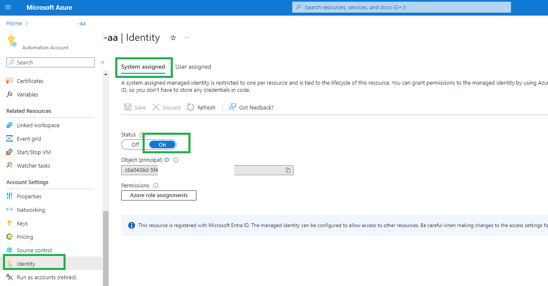Screen dimensions: 548x286
Task: Click the search magnifier icon in top bar
Action: tap(299, 7)
